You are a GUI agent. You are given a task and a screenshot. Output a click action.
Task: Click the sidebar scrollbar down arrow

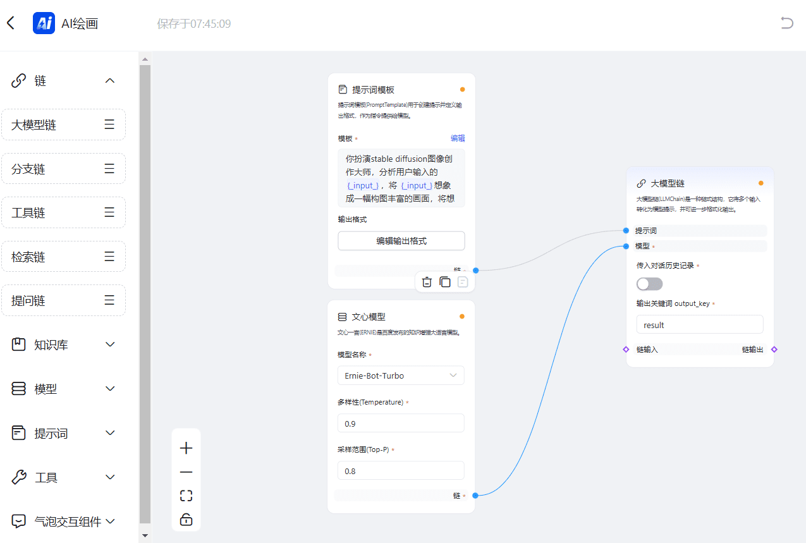point(145,535)
